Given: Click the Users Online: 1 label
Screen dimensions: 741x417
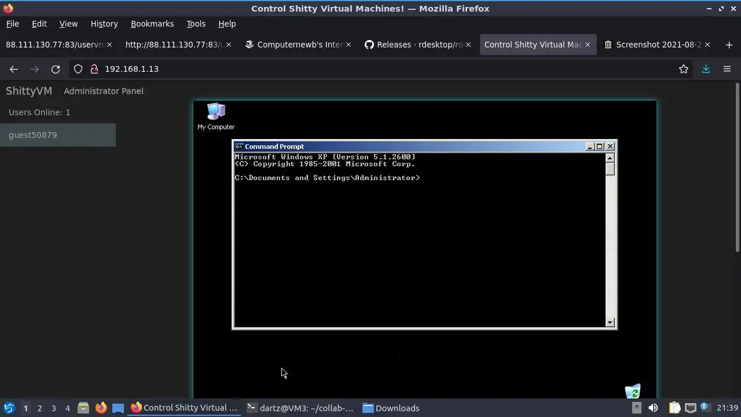Looking at the screenshot, I should coord(39,112).
